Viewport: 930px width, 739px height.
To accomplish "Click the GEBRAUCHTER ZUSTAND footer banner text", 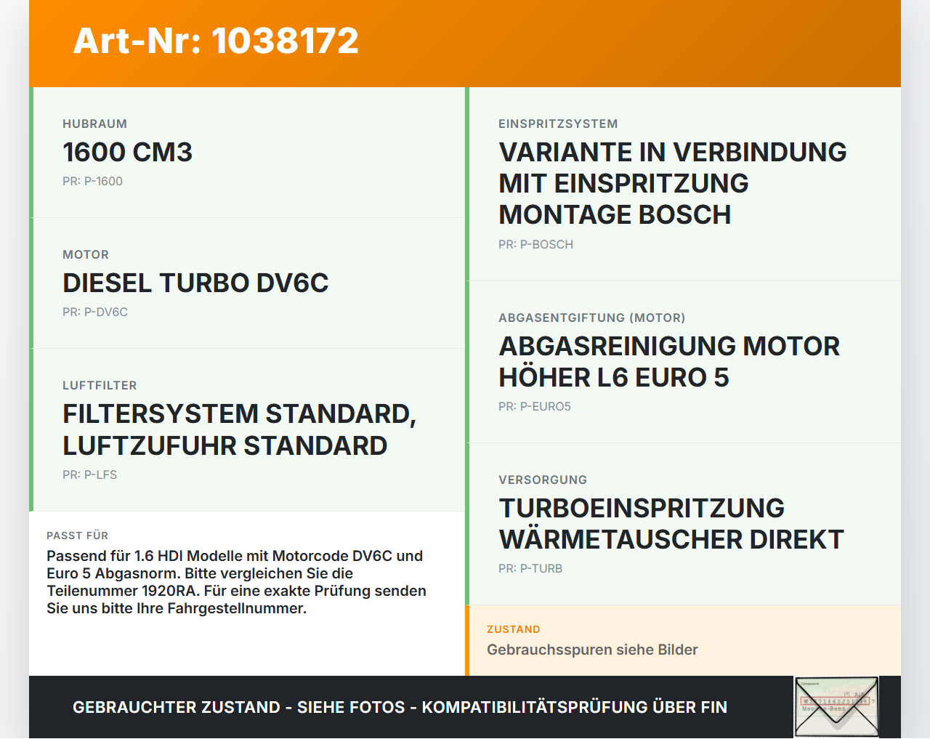I will (400, 707).
